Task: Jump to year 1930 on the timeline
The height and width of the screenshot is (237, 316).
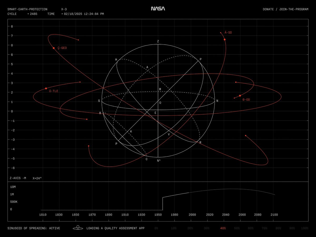Action: (x=141, y=215)
